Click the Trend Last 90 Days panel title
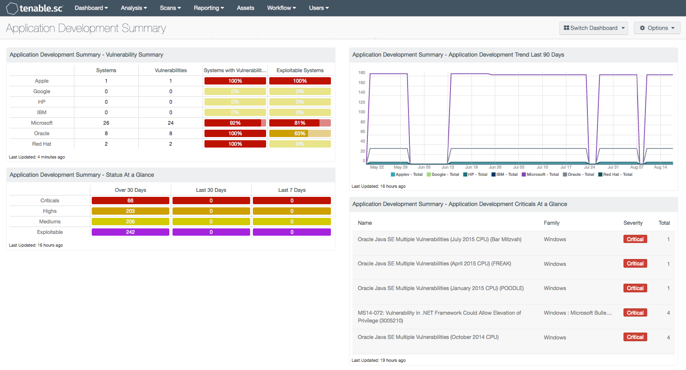The image size is (686, 370). pyautogui.click(x=458, y=55)
